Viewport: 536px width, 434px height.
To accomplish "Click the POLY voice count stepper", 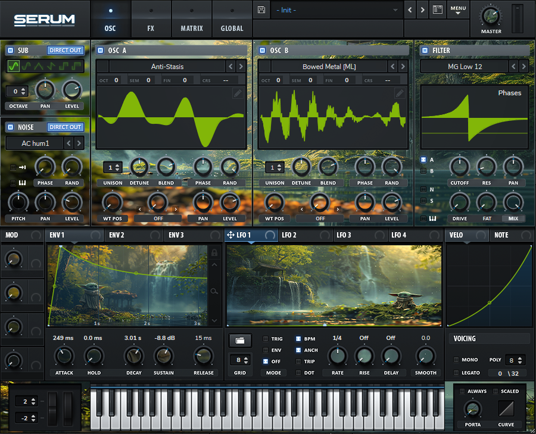I will 515,360.
